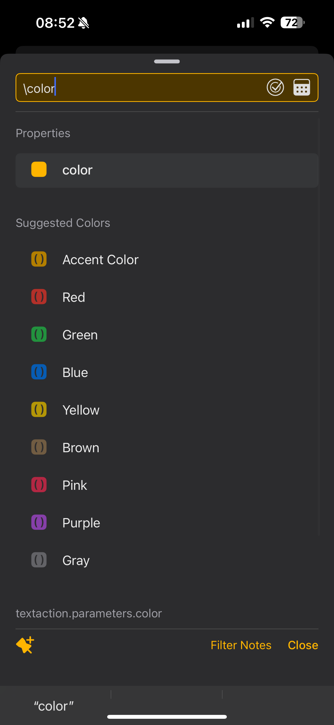Tap the checkmark task icon in search field

pyautogui.click(x=275, y=87)
